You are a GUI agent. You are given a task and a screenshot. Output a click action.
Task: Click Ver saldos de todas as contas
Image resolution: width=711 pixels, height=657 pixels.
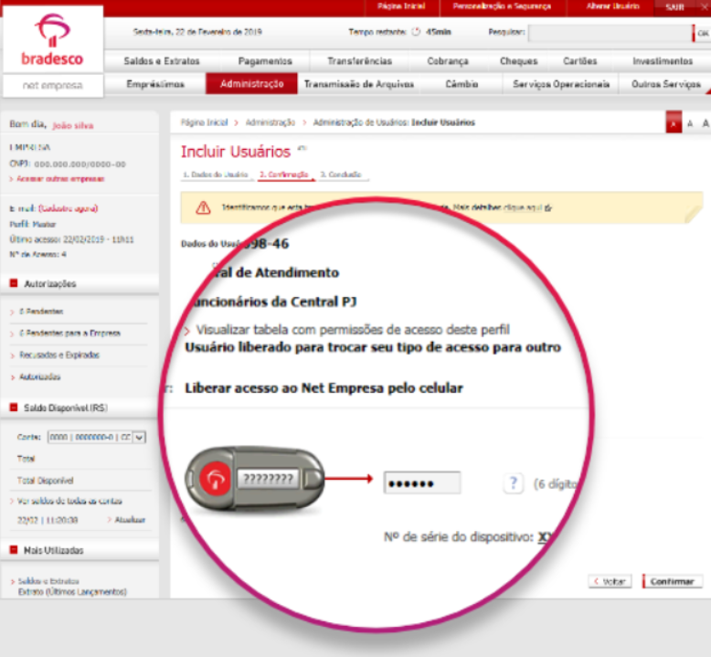69,501
